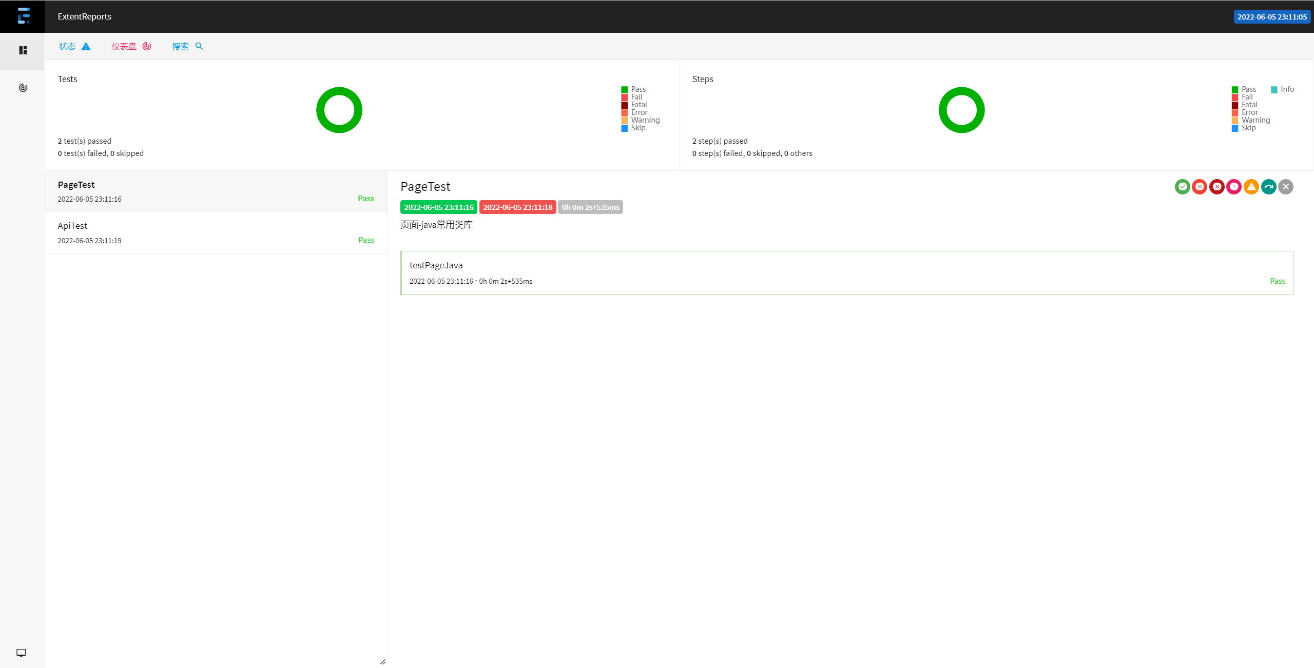Click the Skip color swatch in Tests legend
The image size is (1314, 668).
(624, 128)
